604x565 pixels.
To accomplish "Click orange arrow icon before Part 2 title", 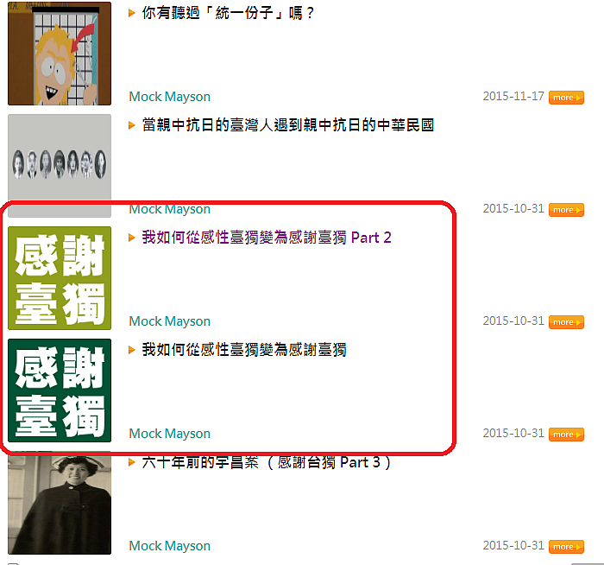I will click(x=132, y=238).
